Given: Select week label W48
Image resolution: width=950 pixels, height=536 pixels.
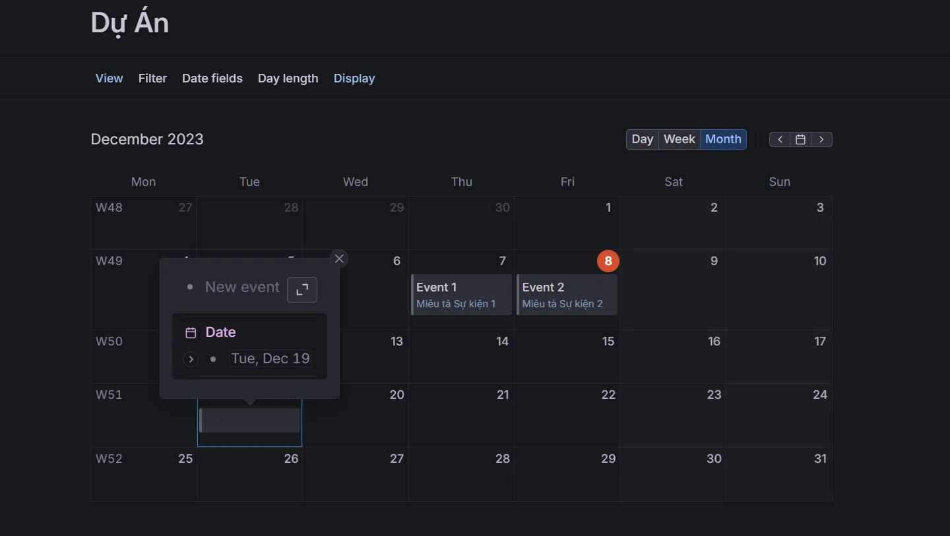Looking at the screenshot, I should tap(109, 208).
